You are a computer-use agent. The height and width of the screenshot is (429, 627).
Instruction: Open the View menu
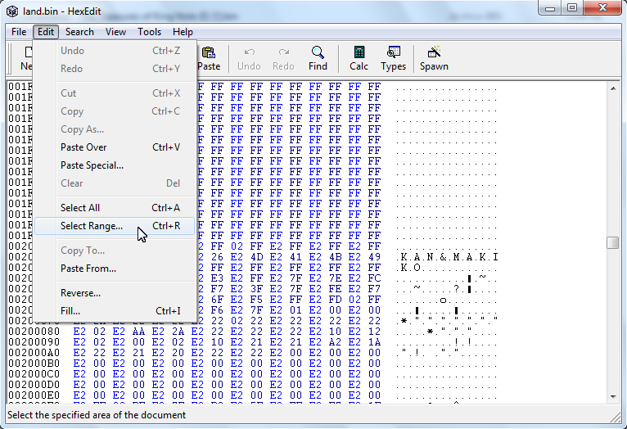pos(115,32)
